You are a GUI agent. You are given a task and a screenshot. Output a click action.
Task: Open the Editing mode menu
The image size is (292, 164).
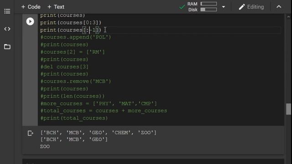click(x=251, y=7)
